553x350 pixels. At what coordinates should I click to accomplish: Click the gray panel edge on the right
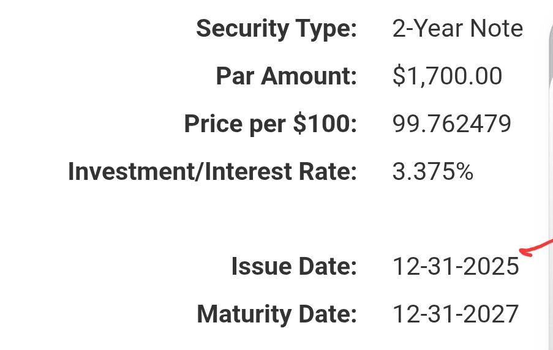pos(550,184)
